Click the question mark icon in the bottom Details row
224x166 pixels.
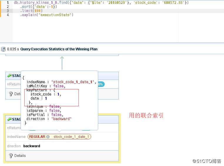(x=11, y=156)
